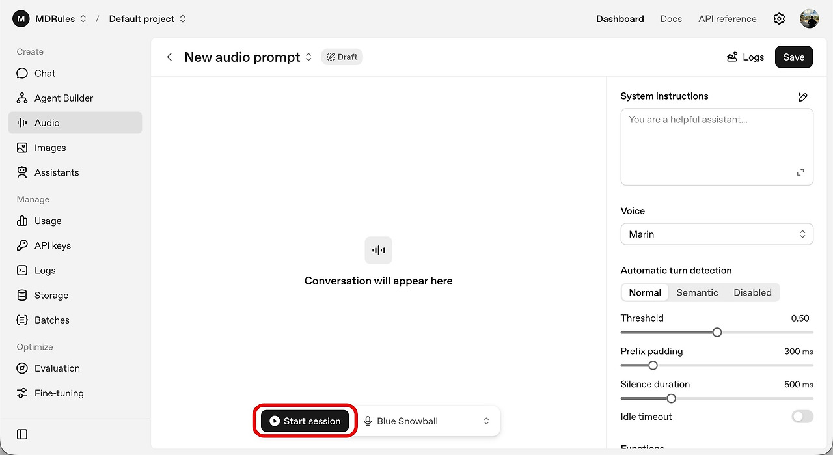Click the Logs icon in header
The height and width of the screenshot is (455, 833).
pyautogui.click(x=732, y=57)
